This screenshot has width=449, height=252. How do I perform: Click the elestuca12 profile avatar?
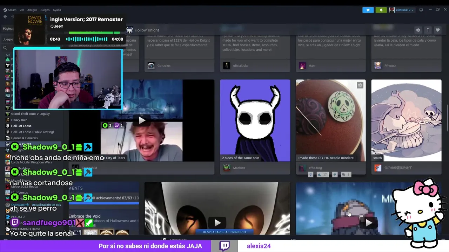[392, 10]
